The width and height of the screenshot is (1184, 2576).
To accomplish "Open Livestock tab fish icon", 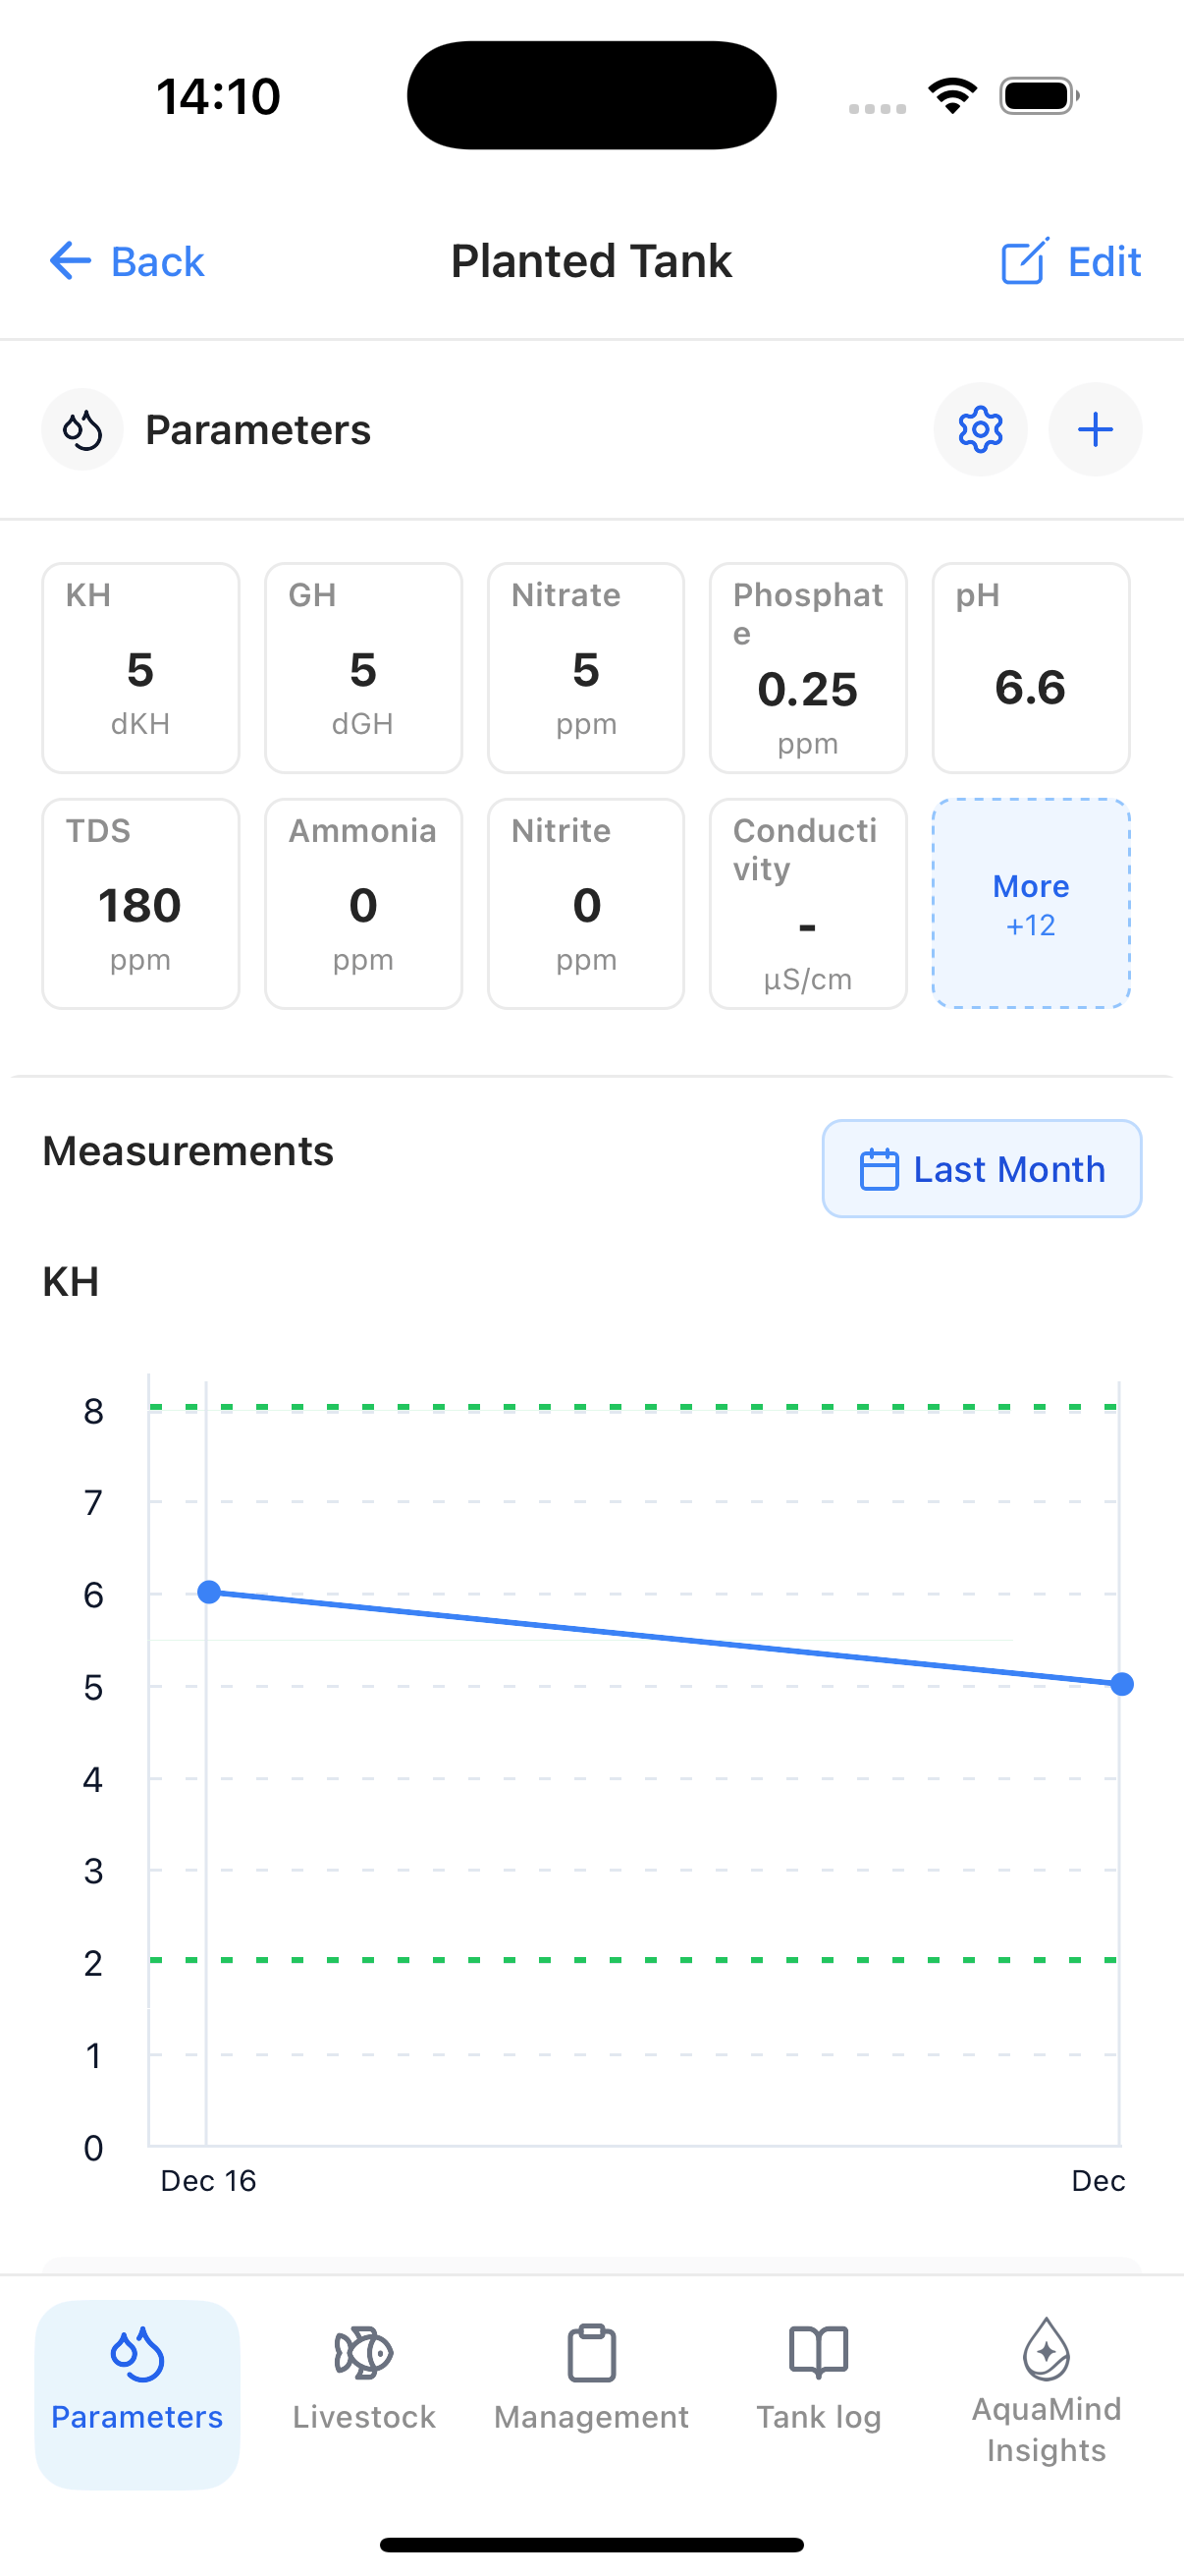I will pyautogui.click(x=363, y=2352).
